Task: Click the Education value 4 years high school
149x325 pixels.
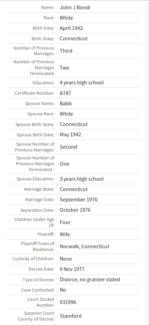Action: click(x=82, y=83)
